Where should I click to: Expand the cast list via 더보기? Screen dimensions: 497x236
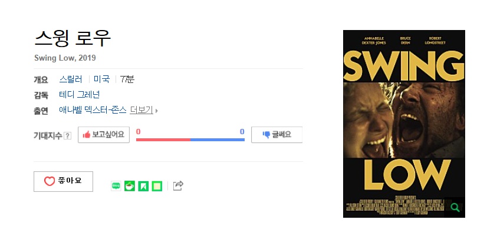(x=141, y=110)
